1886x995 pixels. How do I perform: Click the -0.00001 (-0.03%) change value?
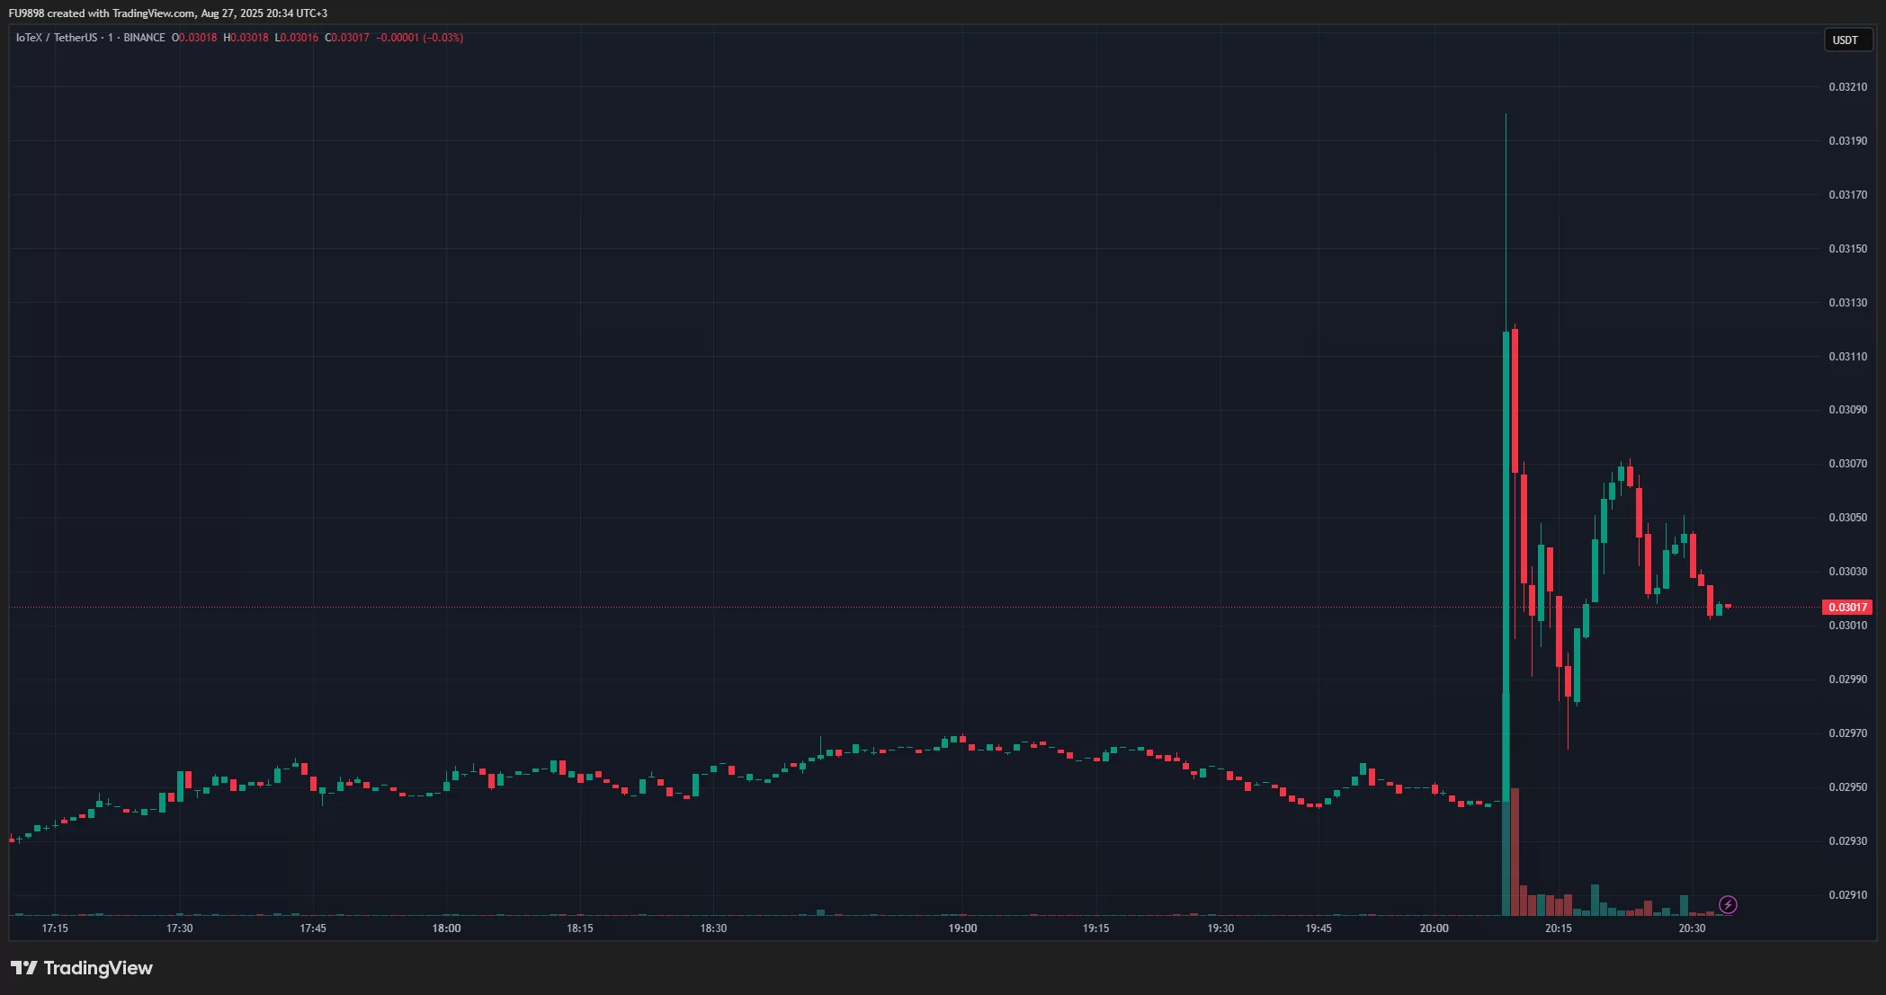419,38
